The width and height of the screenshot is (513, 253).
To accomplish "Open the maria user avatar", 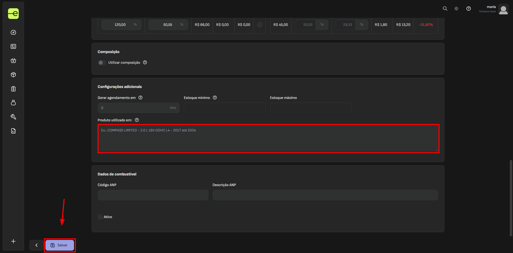I will (503, 10).
